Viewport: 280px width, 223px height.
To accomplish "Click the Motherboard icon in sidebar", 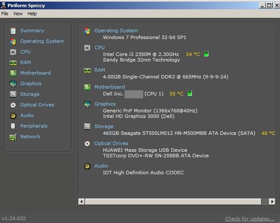I will (13, 73).
